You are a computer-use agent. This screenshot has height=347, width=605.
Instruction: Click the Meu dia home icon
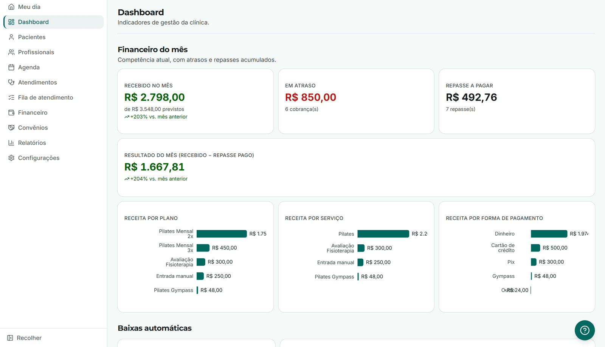click(x=11, y=7)
